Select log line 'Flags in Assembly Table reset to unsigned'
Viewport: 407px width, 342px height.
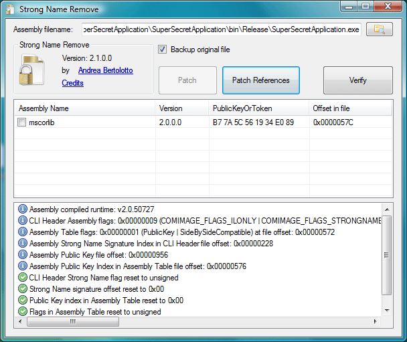pos(95,312)
